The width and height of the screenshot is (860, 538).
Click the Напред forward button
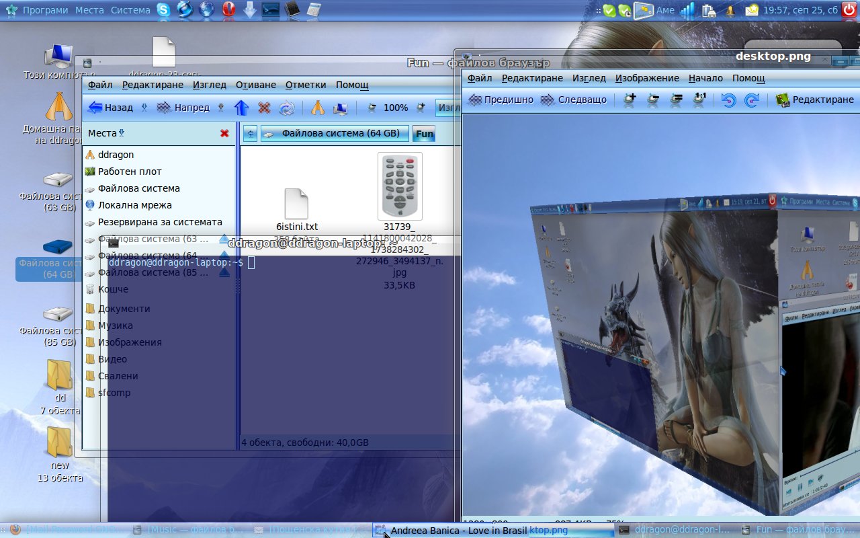click(183, 108)
